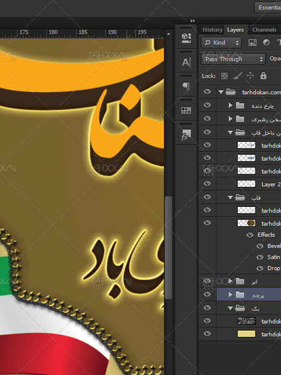Open the Pass Through blend mode dropdown
Viewport: 281px width, 375px height.
[x=233, y=59]
